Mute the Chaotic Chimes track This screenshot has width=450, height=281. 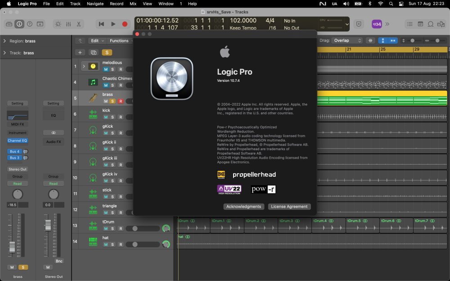pos(106,85)
